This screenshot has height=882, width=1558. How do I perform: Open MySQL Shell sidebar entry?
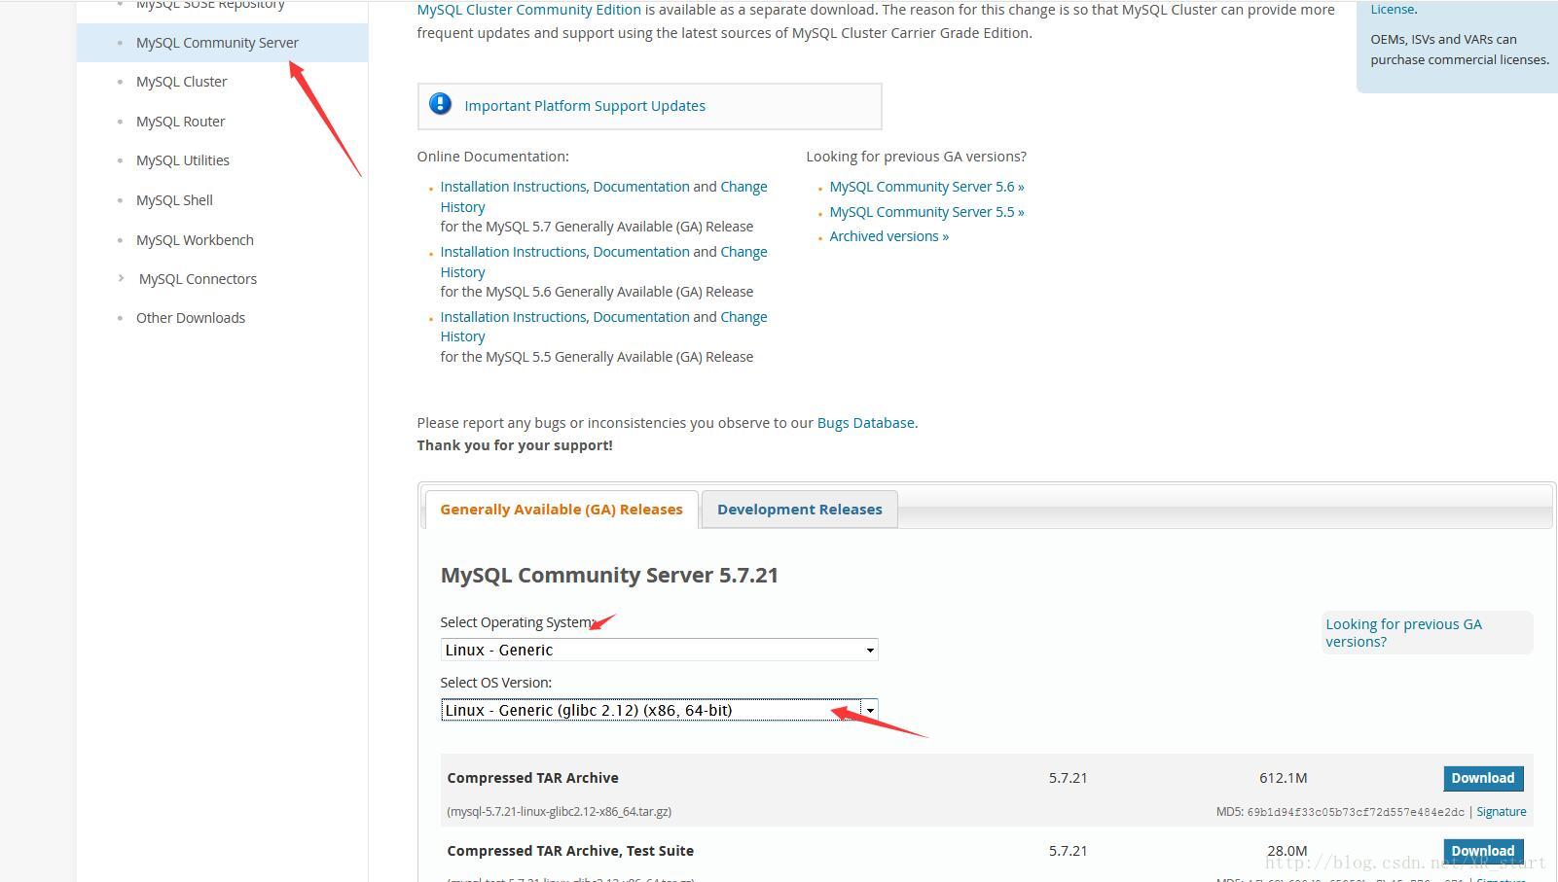(174, 200)
